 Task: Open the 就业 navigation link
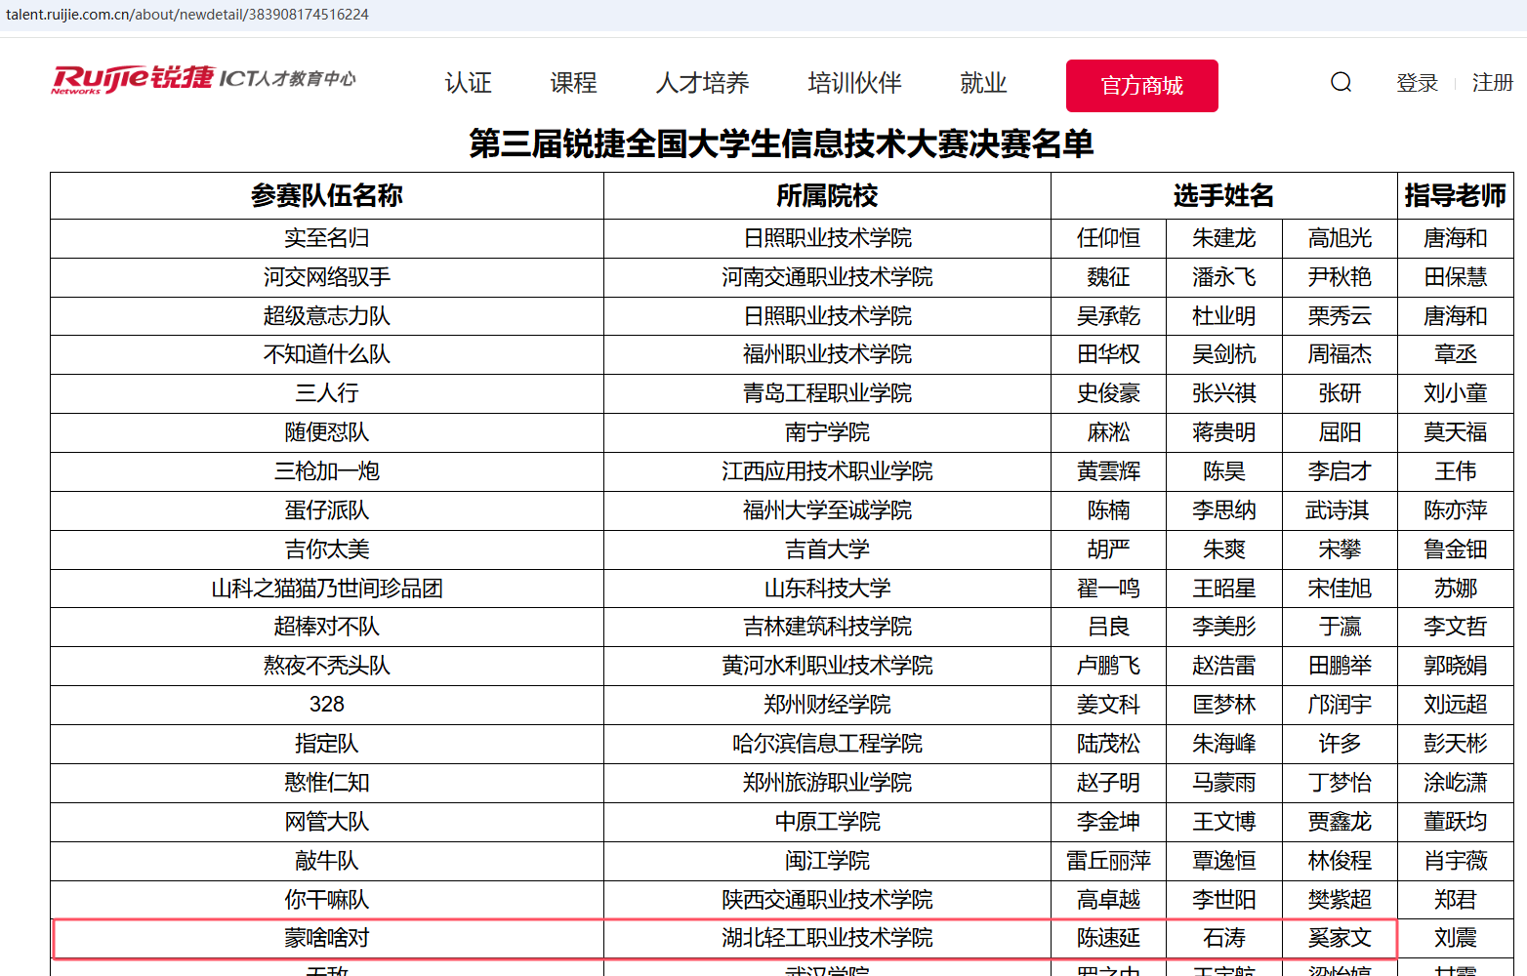pos(983,83)
